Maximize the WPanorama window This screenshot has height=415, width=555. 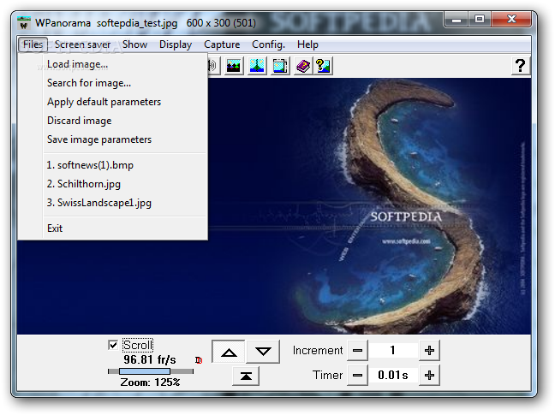pyautogui.click(x=480, y=19)
